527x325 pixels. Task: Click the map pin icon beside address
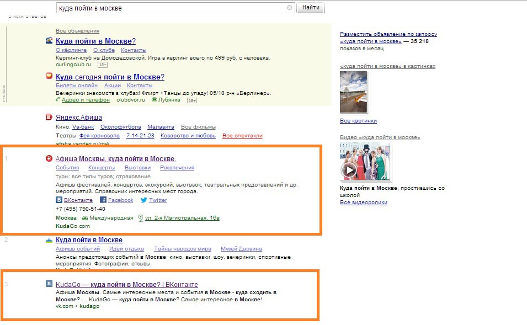(x=141, y=218)
